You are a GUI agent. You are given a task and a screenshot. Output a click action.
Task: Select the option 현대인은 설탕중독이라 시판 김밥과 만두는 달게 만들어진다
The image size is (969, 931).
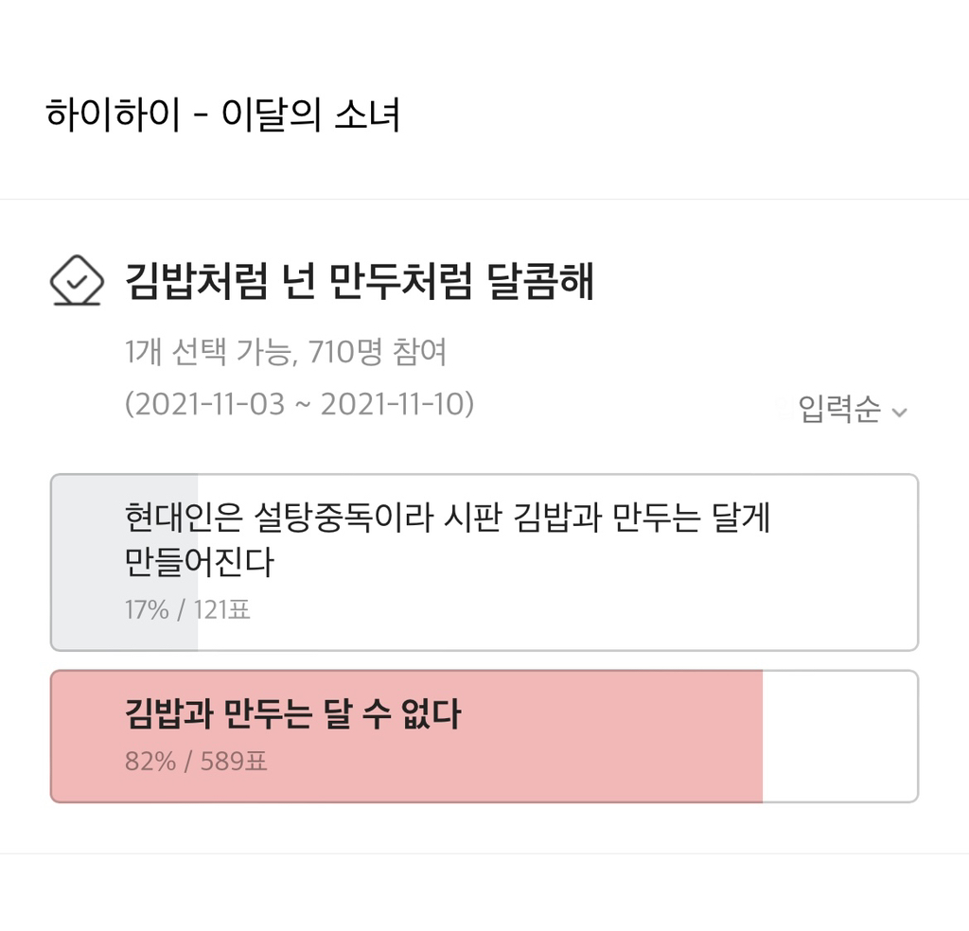coord(447,518)
